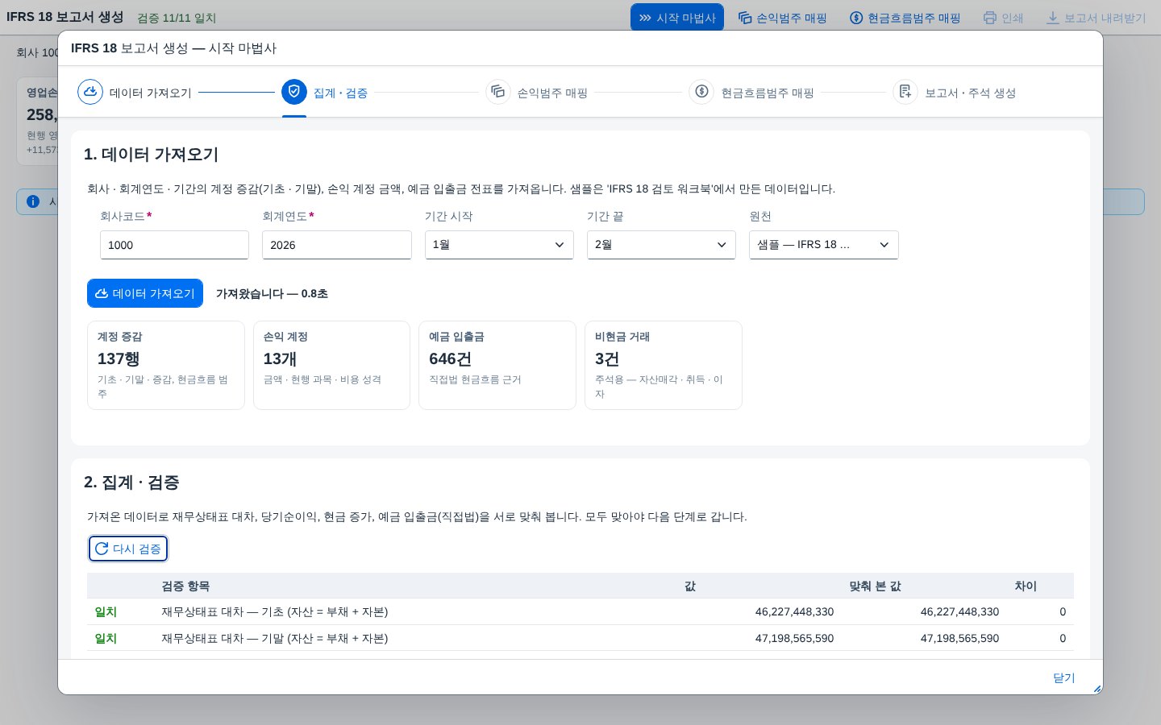The height and width of the screenshot is (725, 1161).
Task: Select the 집계 · 검증 shield step icon
Action: tap(294, 92)
